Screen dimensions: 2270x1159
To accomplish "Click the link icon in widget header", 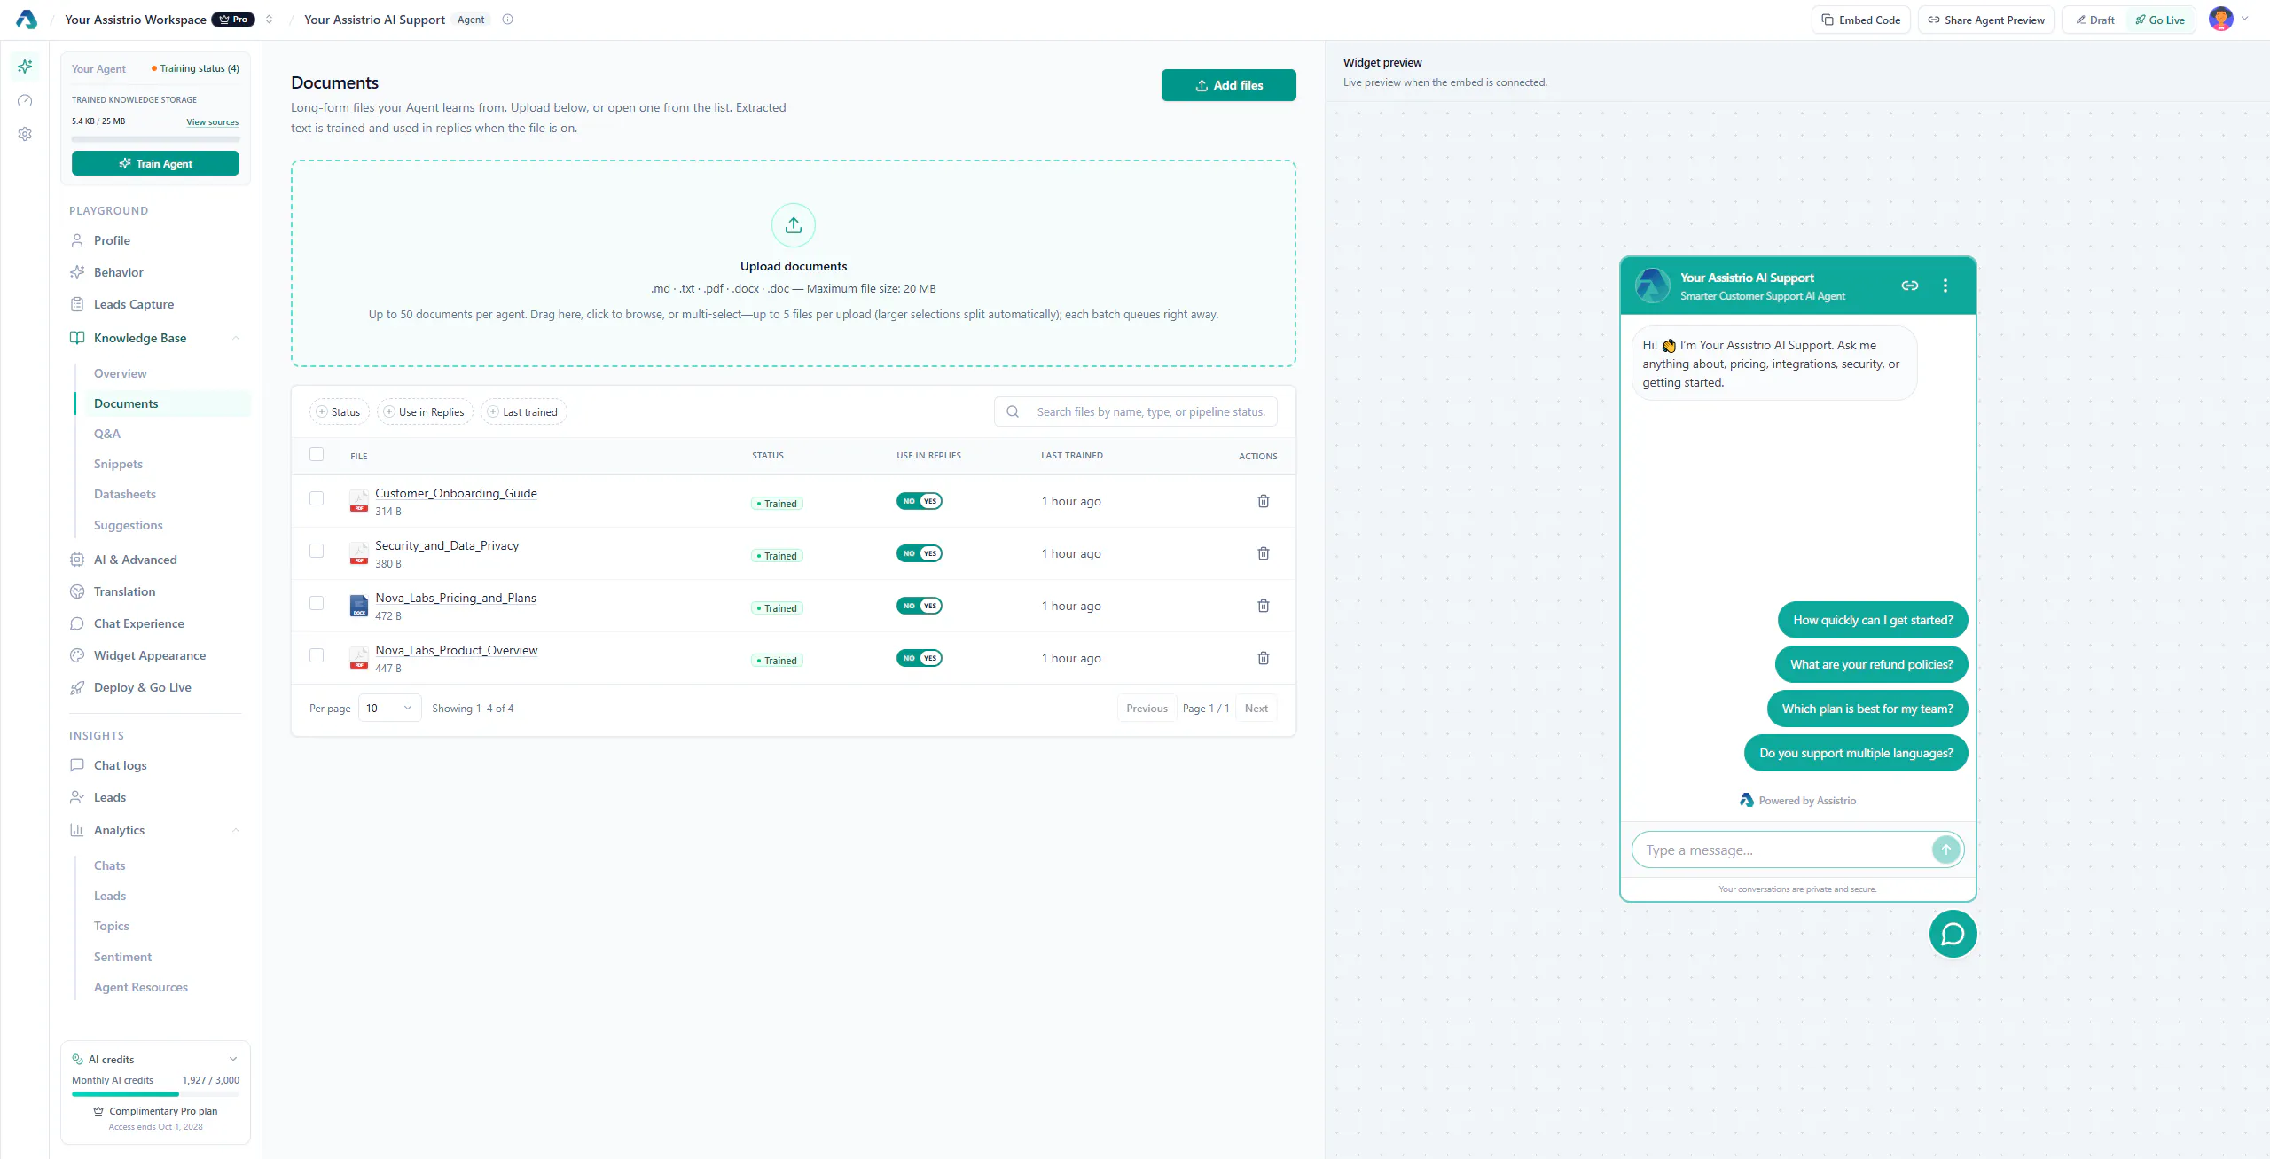I will 1910,286.
